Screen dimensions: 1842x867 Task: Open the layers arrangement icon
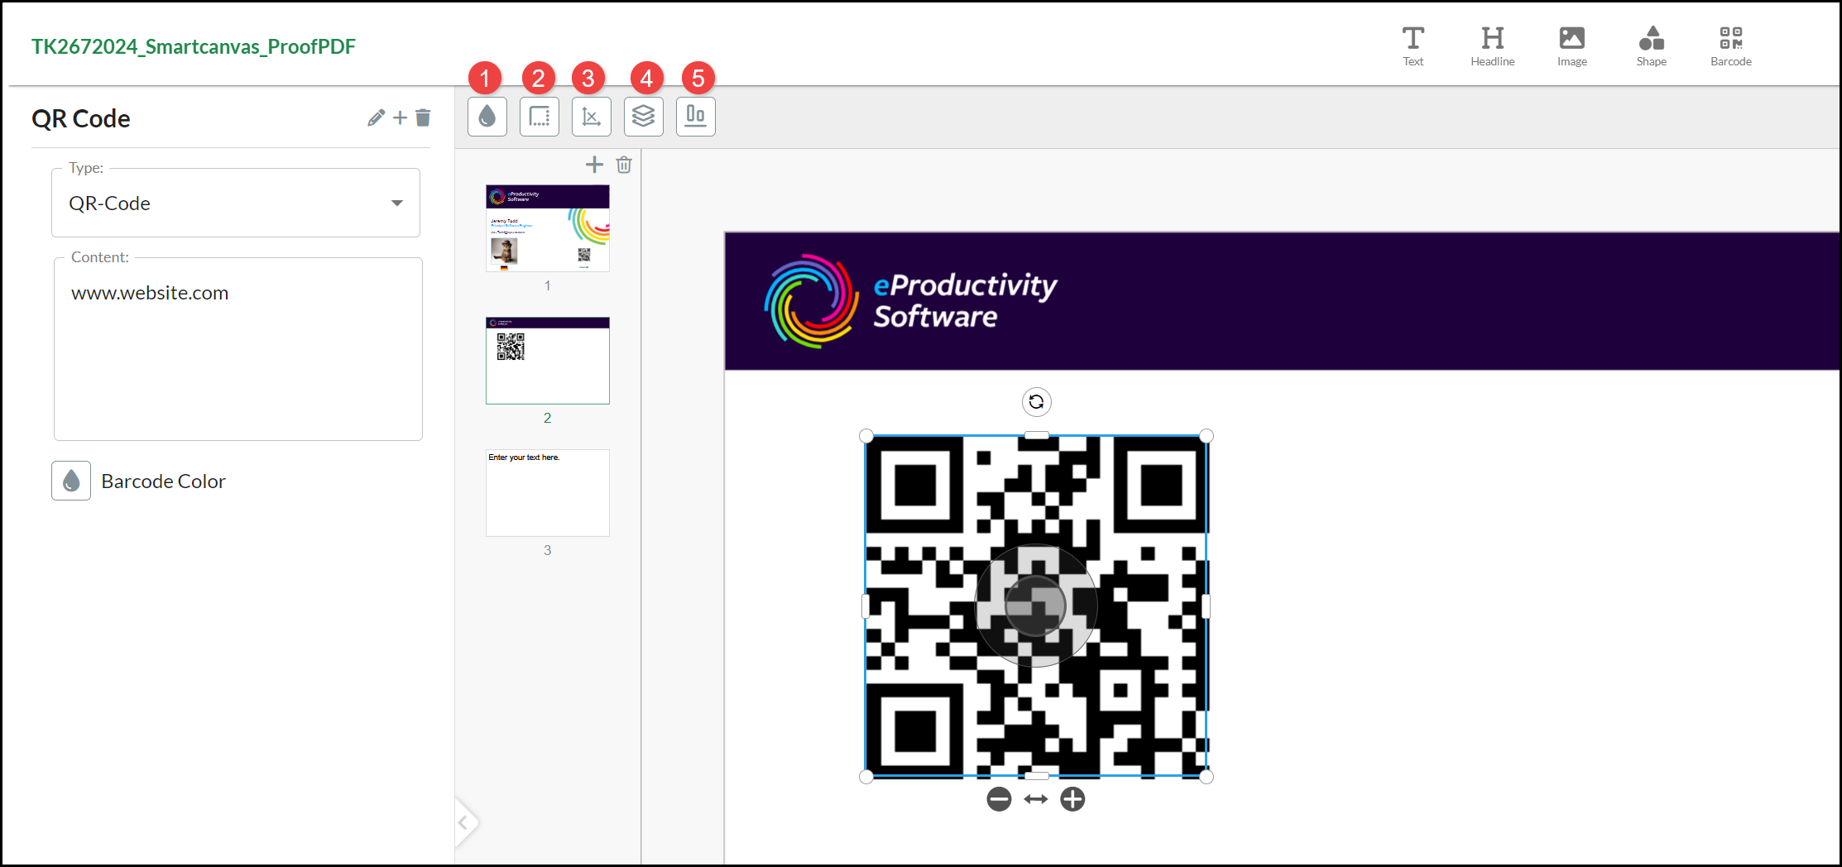pos(643,117)
